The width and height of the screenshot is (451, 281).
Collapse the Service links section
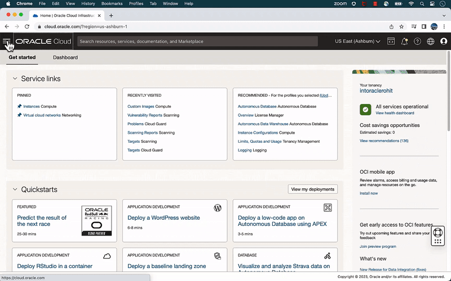tap(15, 79)
